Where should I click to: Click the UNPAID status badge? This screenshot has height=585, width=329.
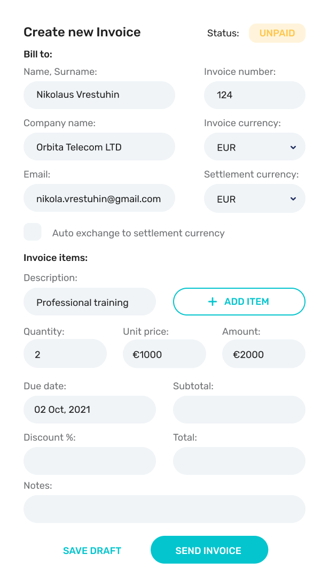(x=277, y=33)
